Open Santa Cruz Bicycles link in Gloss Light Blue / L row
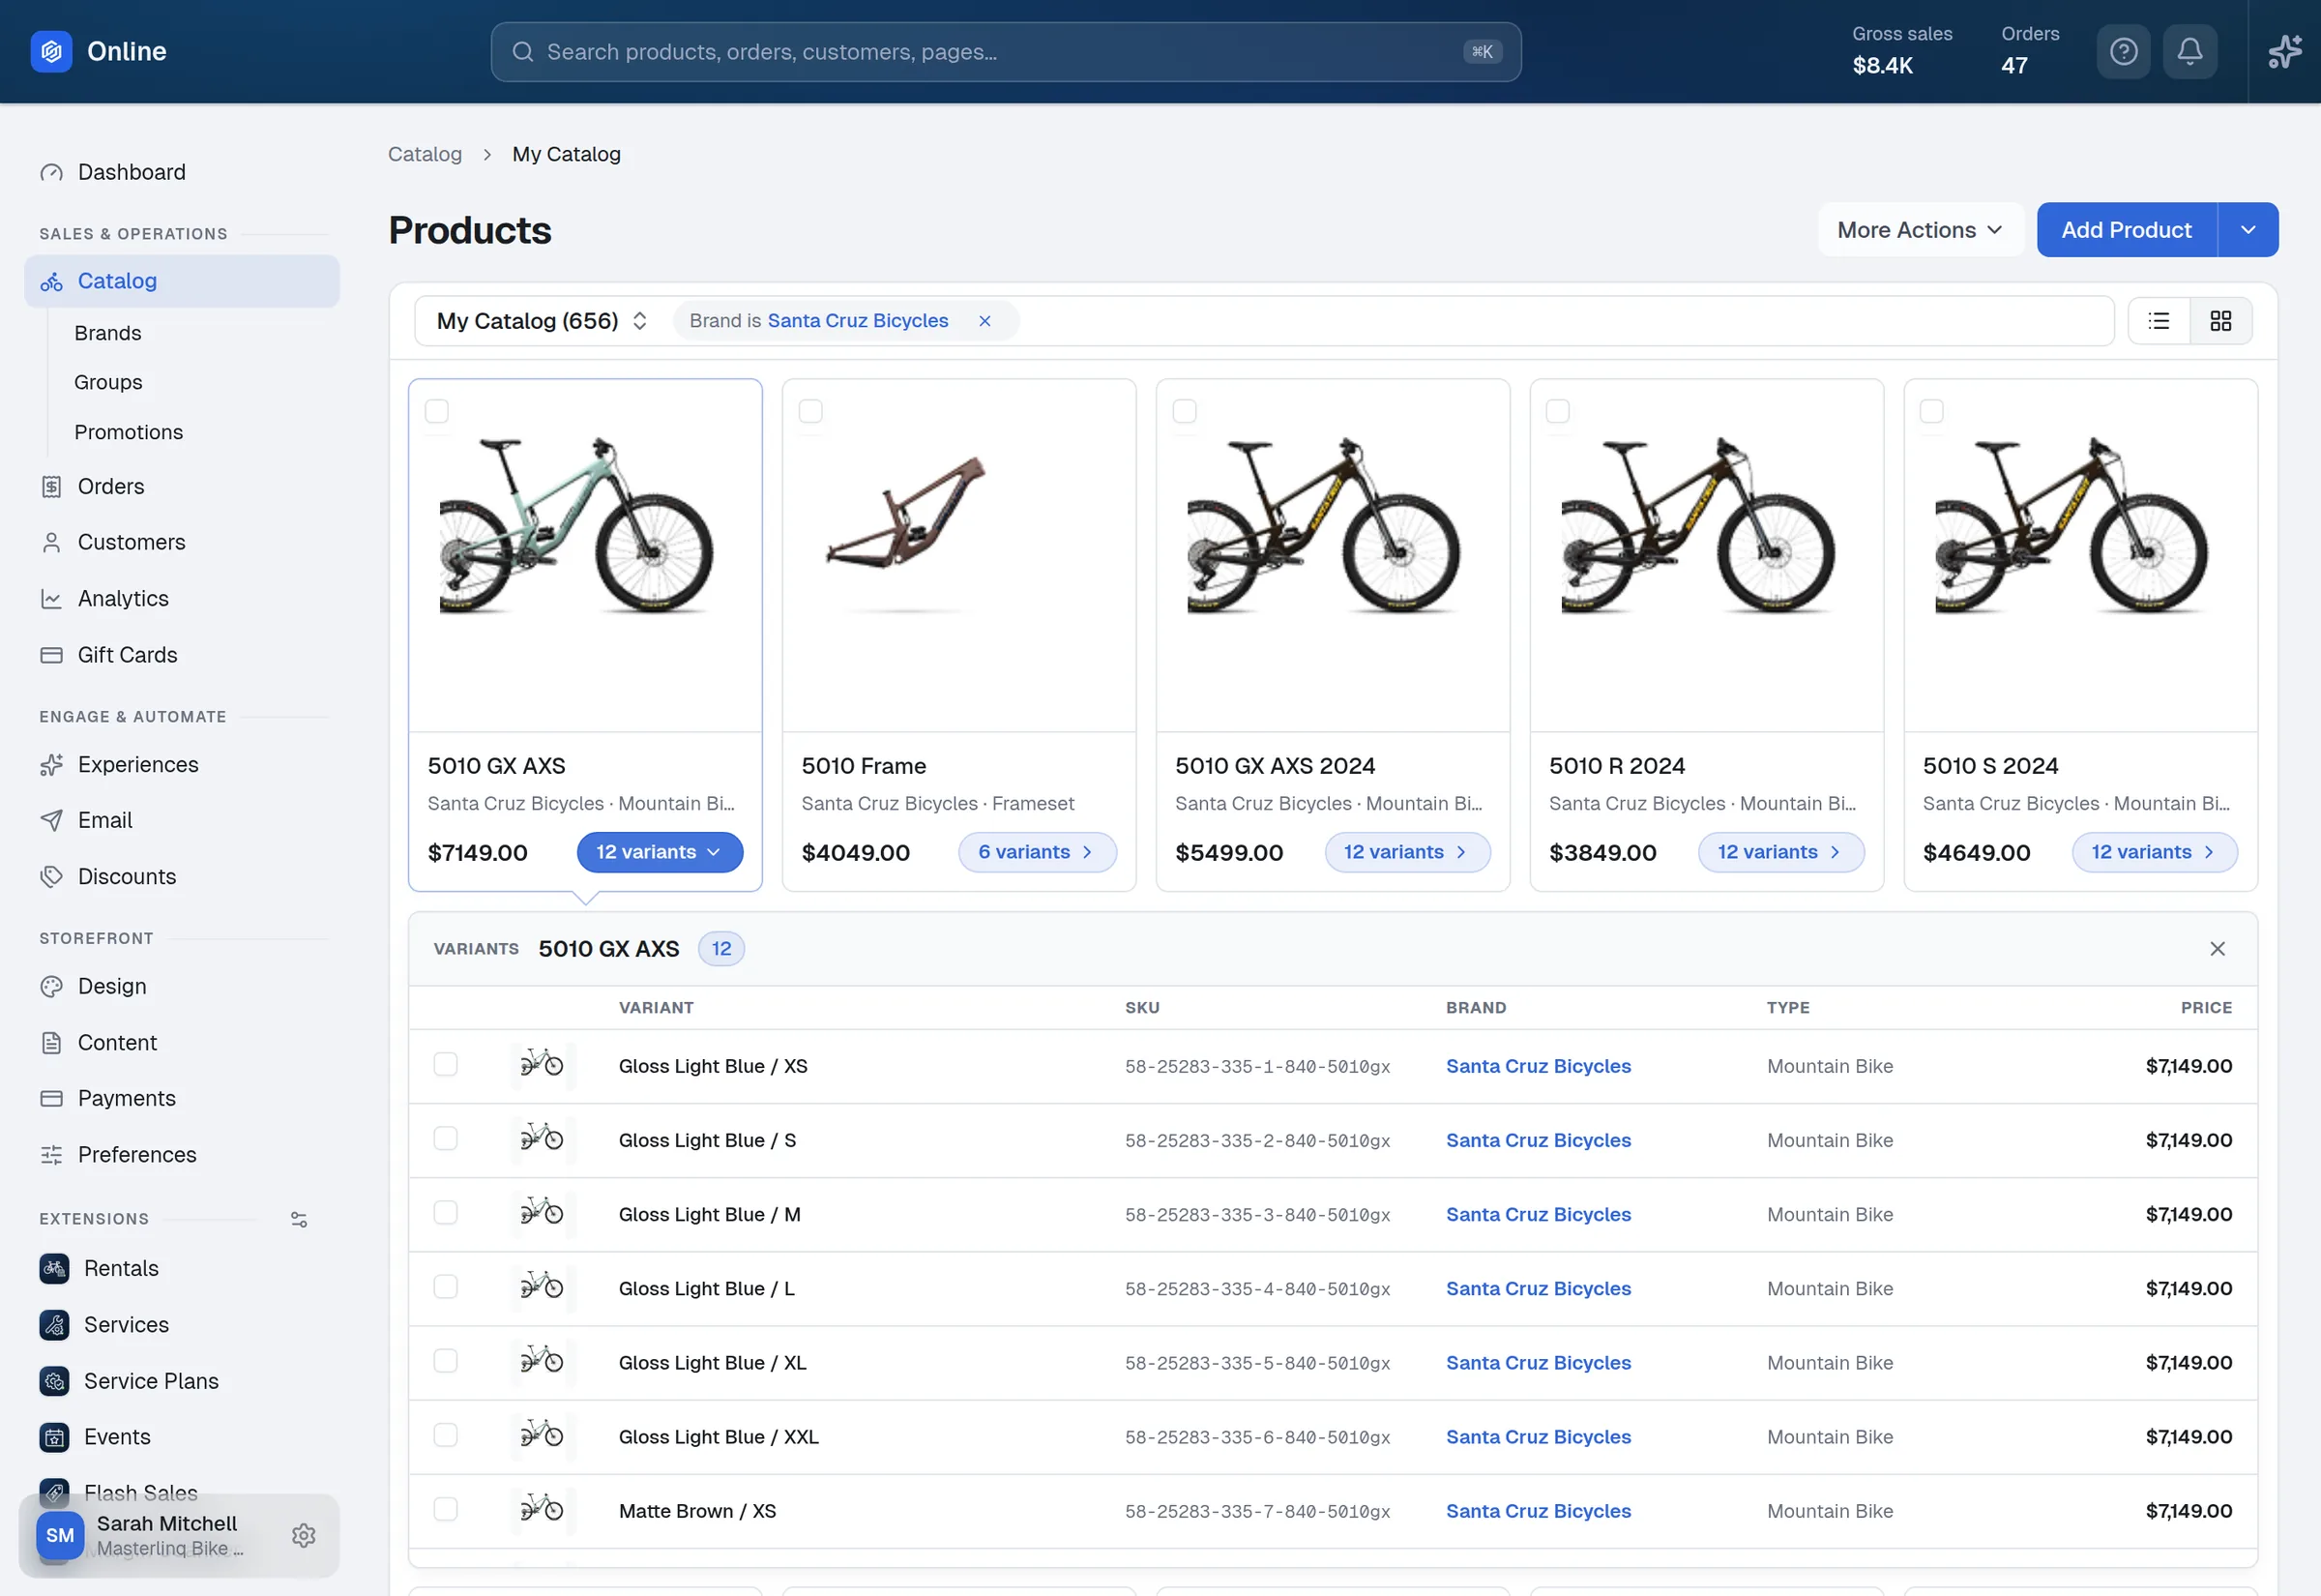This screenshot has width=2321, height=1596. click(x=1539, y=1288)
